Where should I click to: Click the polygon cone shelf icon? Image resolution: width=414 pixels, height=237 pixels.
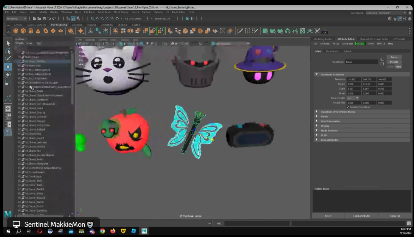pyautogui.click(x=38, y=31)
